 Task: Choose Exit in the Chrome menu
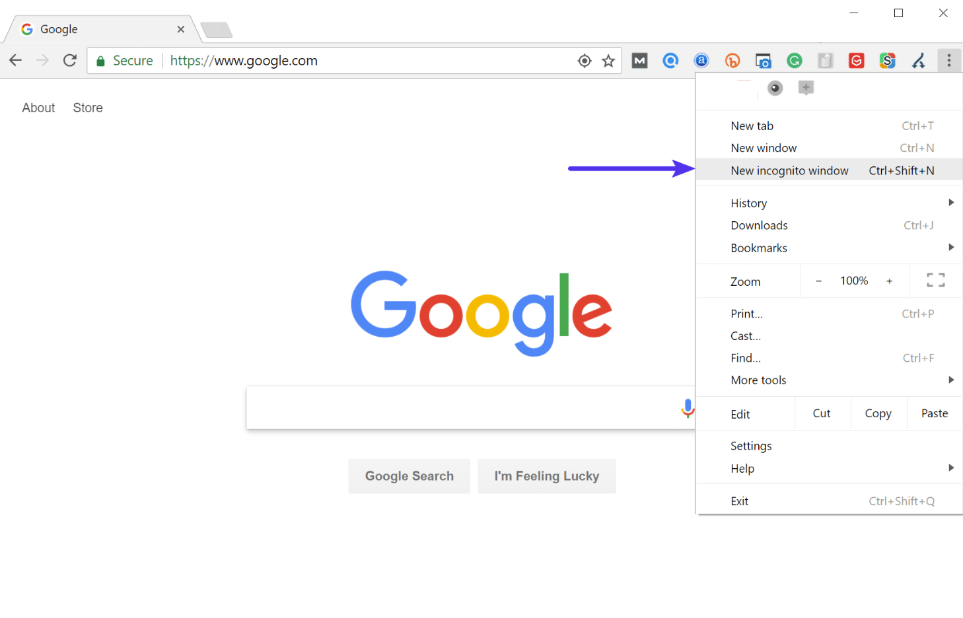[x=830, y=501]
